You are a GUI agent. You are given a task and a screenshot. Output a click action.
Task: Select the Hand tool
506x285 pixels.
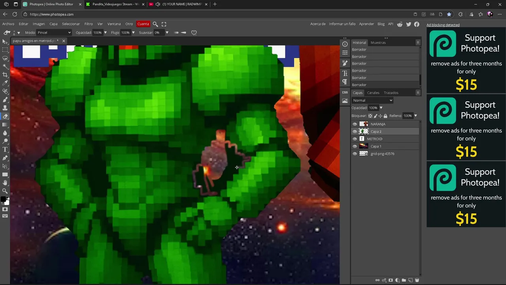(5, 183)
